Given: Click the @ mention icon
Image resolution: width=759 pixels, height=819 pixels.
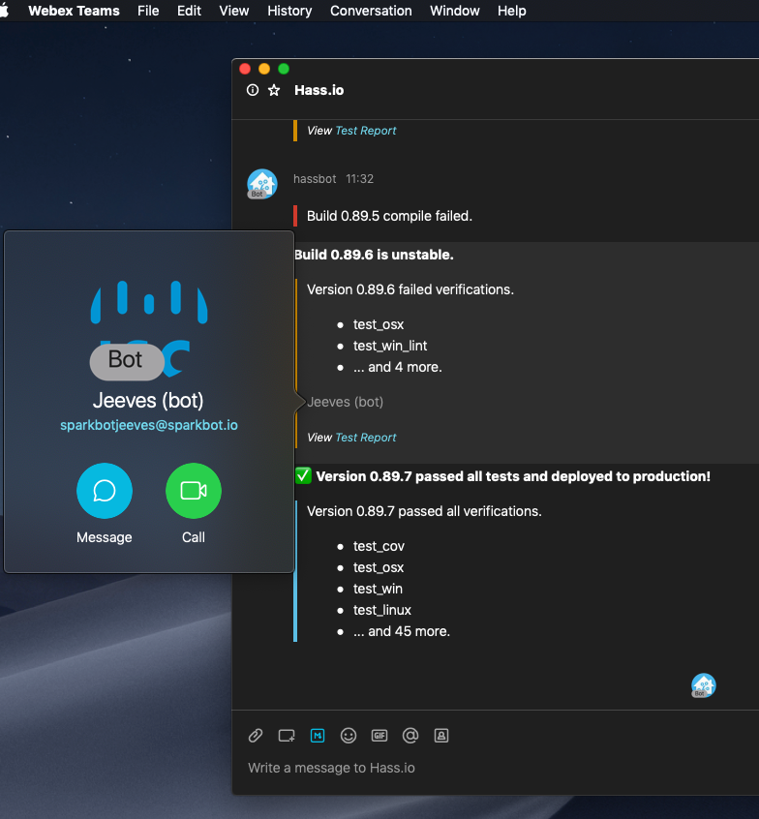Looking at the screenshot, I should click(410, 736).
